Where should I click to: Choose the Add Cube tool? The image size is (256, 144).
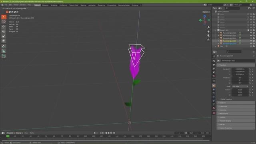4,56
